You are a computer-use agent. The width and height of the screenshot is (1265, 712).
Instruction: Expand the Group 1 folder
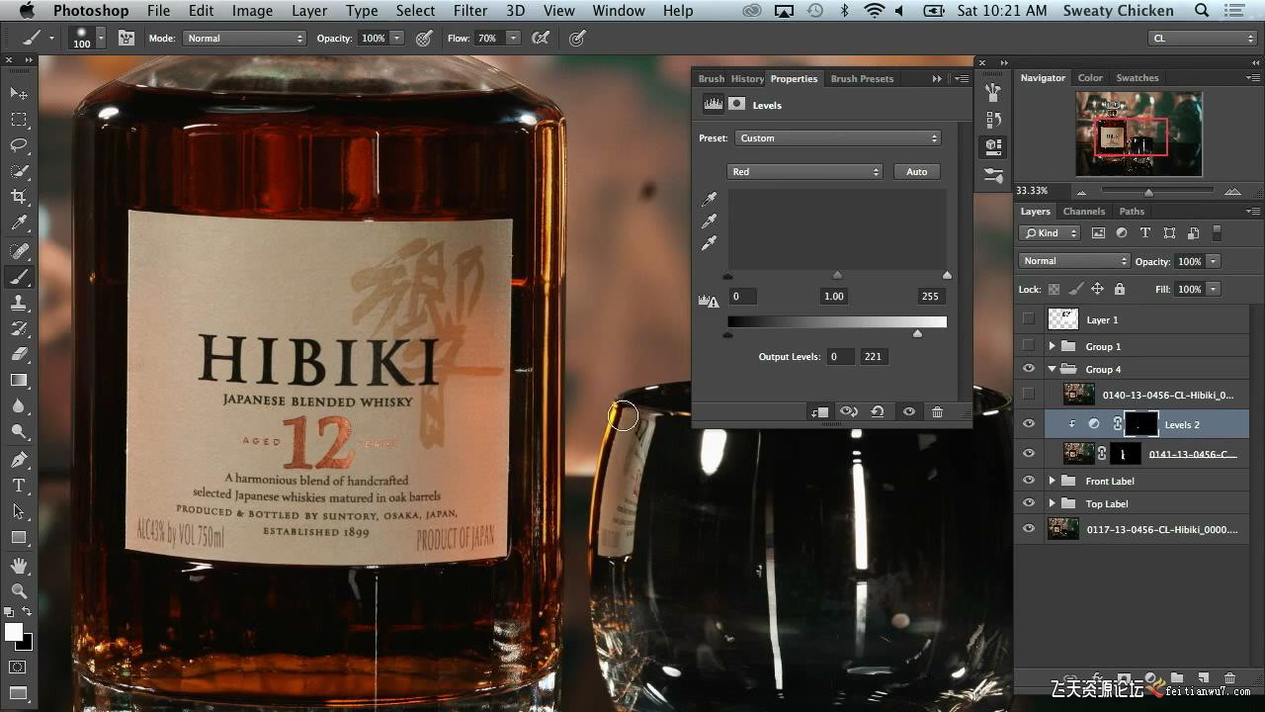tap(1052, 346)
